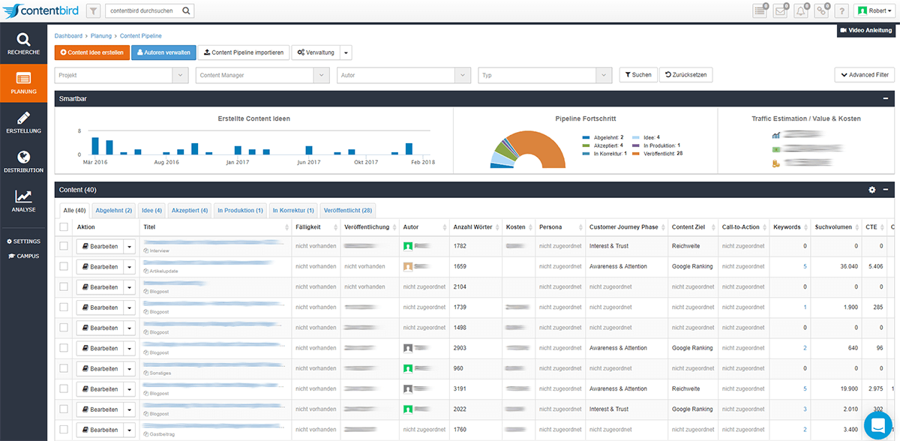
Task: Click into the contentbird durchsuchen search field
Action: (142, 11)
